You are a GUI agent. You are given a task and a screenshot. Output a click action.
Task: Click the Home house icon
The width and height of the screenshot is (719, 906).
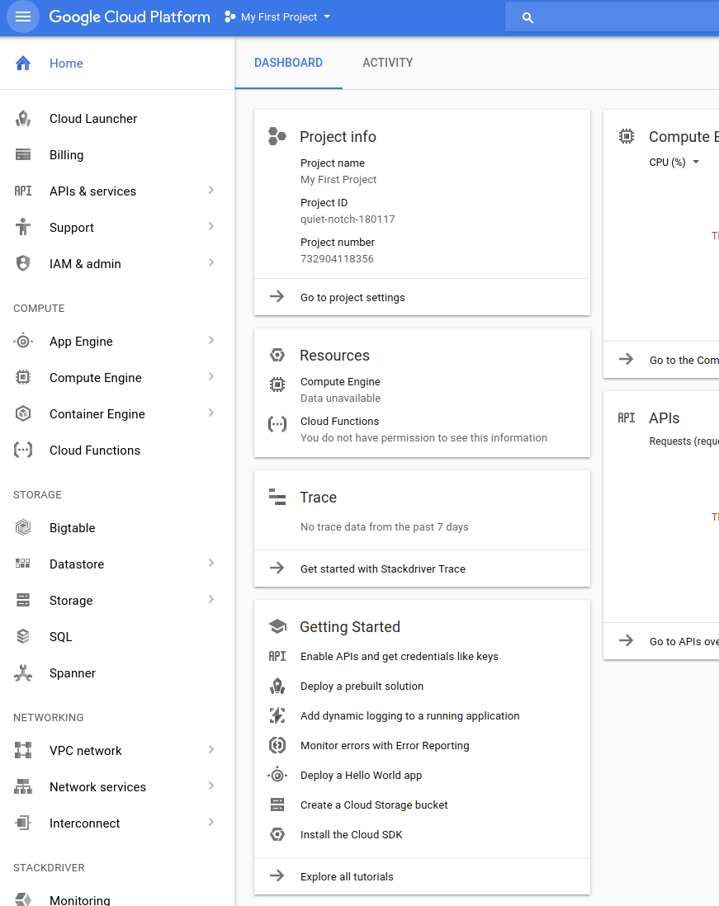click(23, 63)
